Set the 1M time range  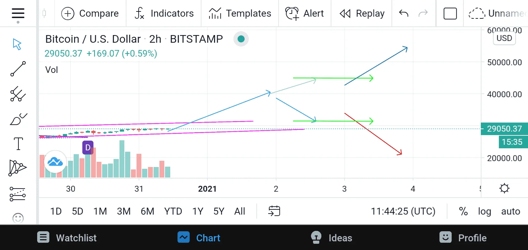click(x=100, y=211)
